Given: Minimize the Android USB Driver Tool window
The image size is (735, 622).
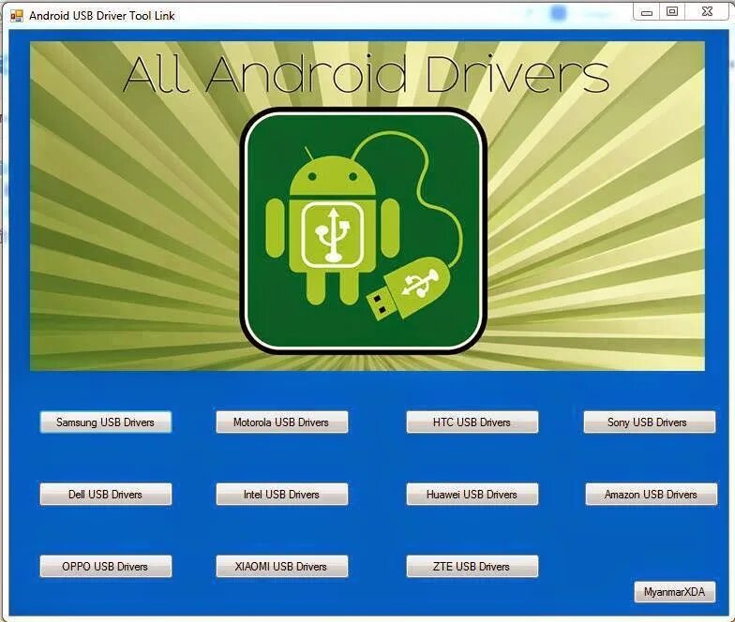Looking at the screenshot, I should (647, 11).
